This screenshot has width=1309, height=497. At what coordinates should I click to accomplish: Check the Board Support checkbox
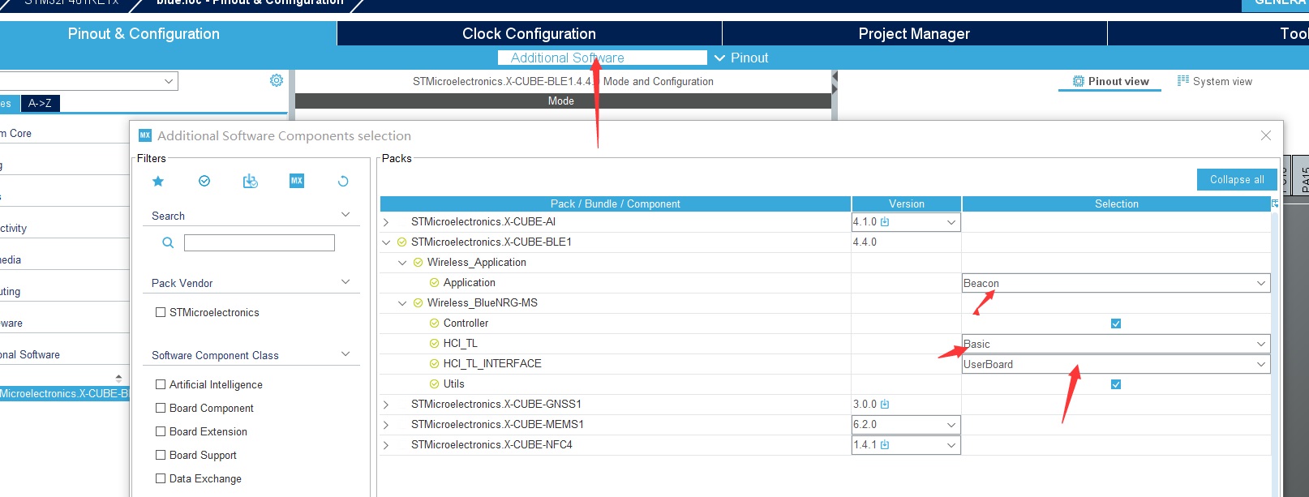coord(161,455)
